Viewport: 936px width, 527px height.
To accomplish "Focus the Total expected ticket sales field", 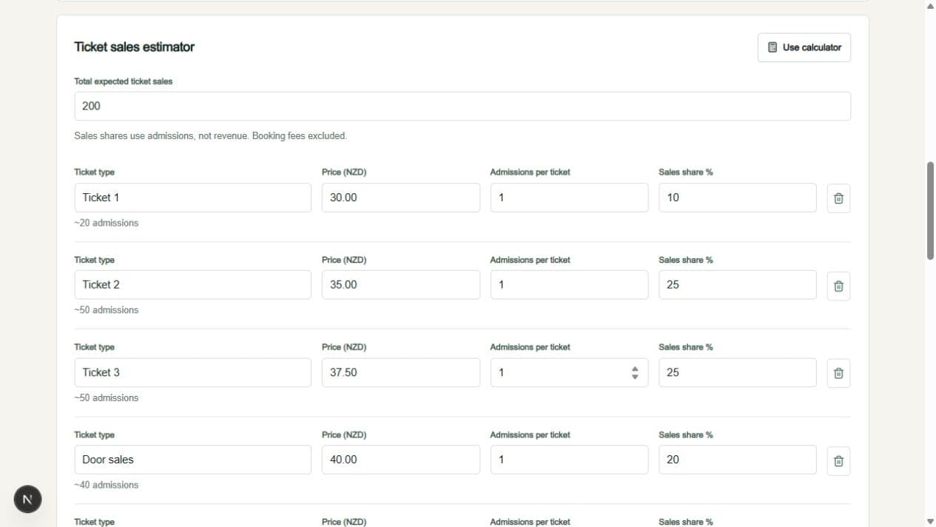I will pos(462,106).
